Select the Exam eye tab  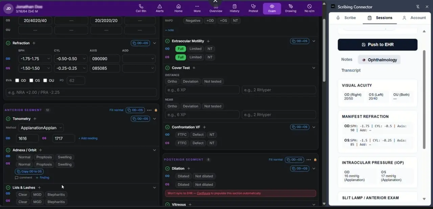click(x=272, y=8)
